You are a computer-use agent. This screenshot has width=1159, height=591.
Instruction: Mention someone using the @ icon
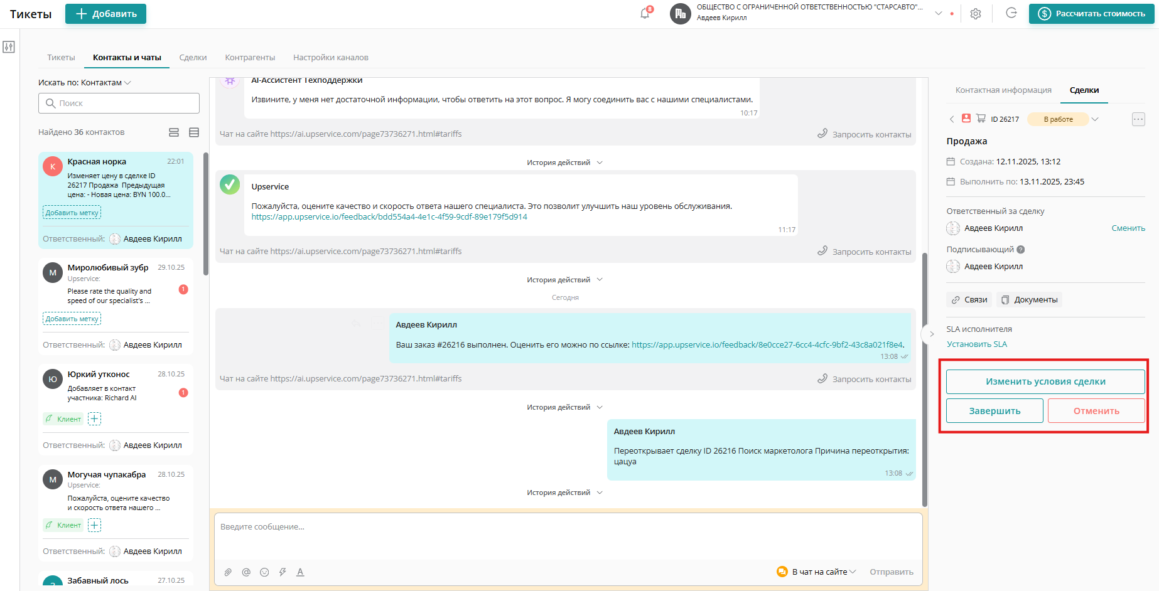[x=245, y=572]
